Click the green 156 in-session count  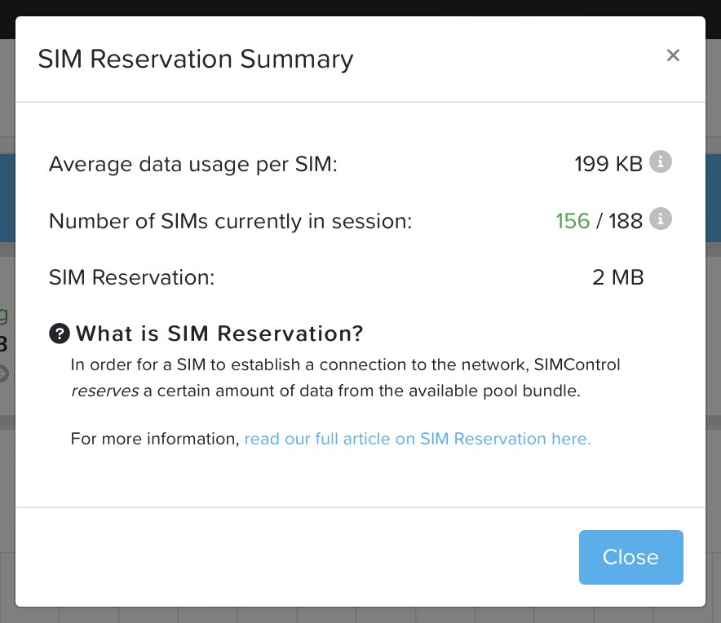573,221
